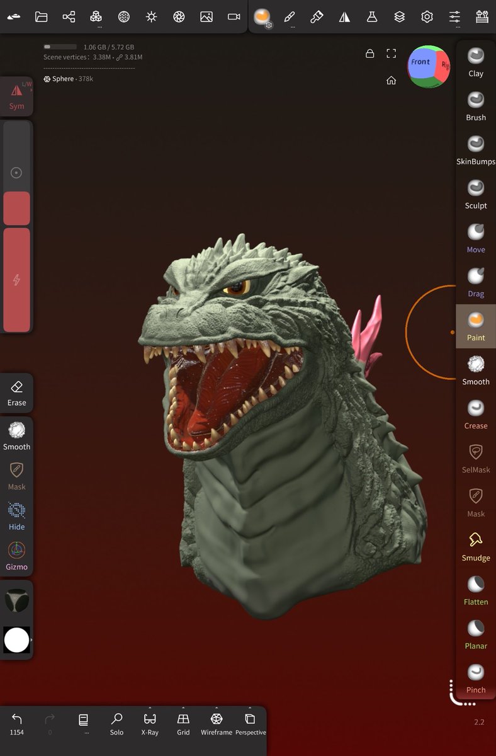Toggle the Grid display
Viewport: 496px width, 756px height.
coord(183,723)
